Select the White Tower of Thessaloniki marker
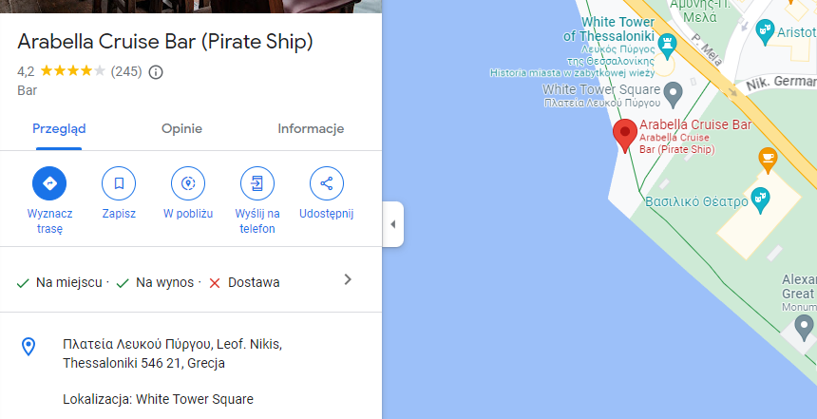Viewport: 817px width, 419px height. coord(667,44)
